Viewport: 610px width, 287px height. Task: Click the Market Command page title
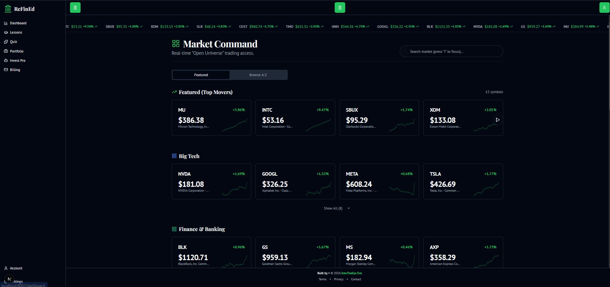pos(220,44)
